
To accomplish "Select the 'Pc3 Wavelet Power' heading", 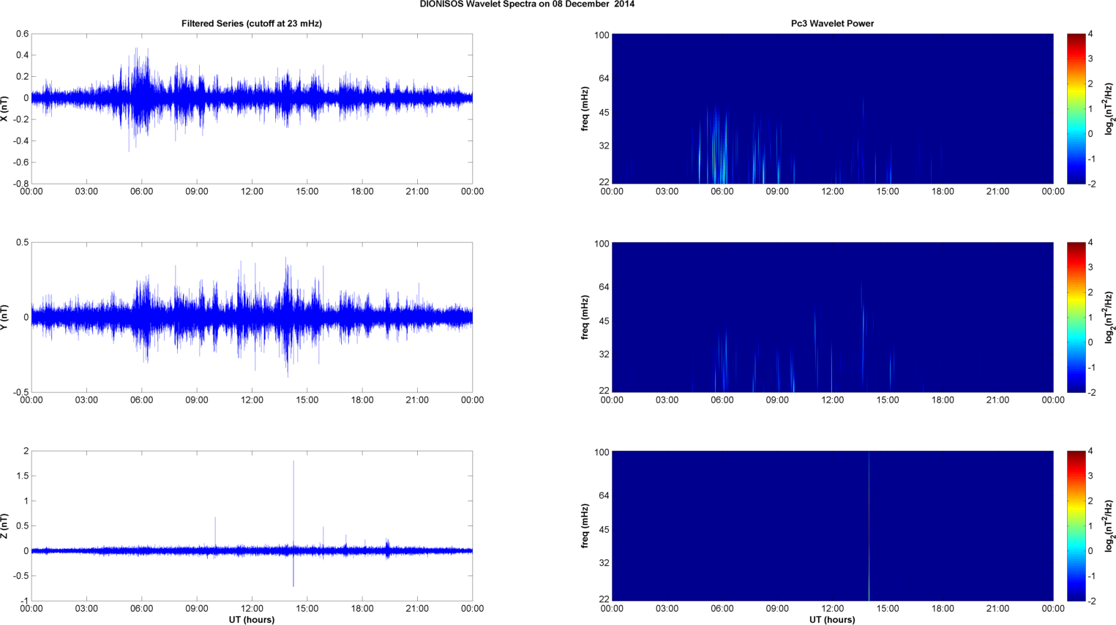I will (x=832, y=23).
